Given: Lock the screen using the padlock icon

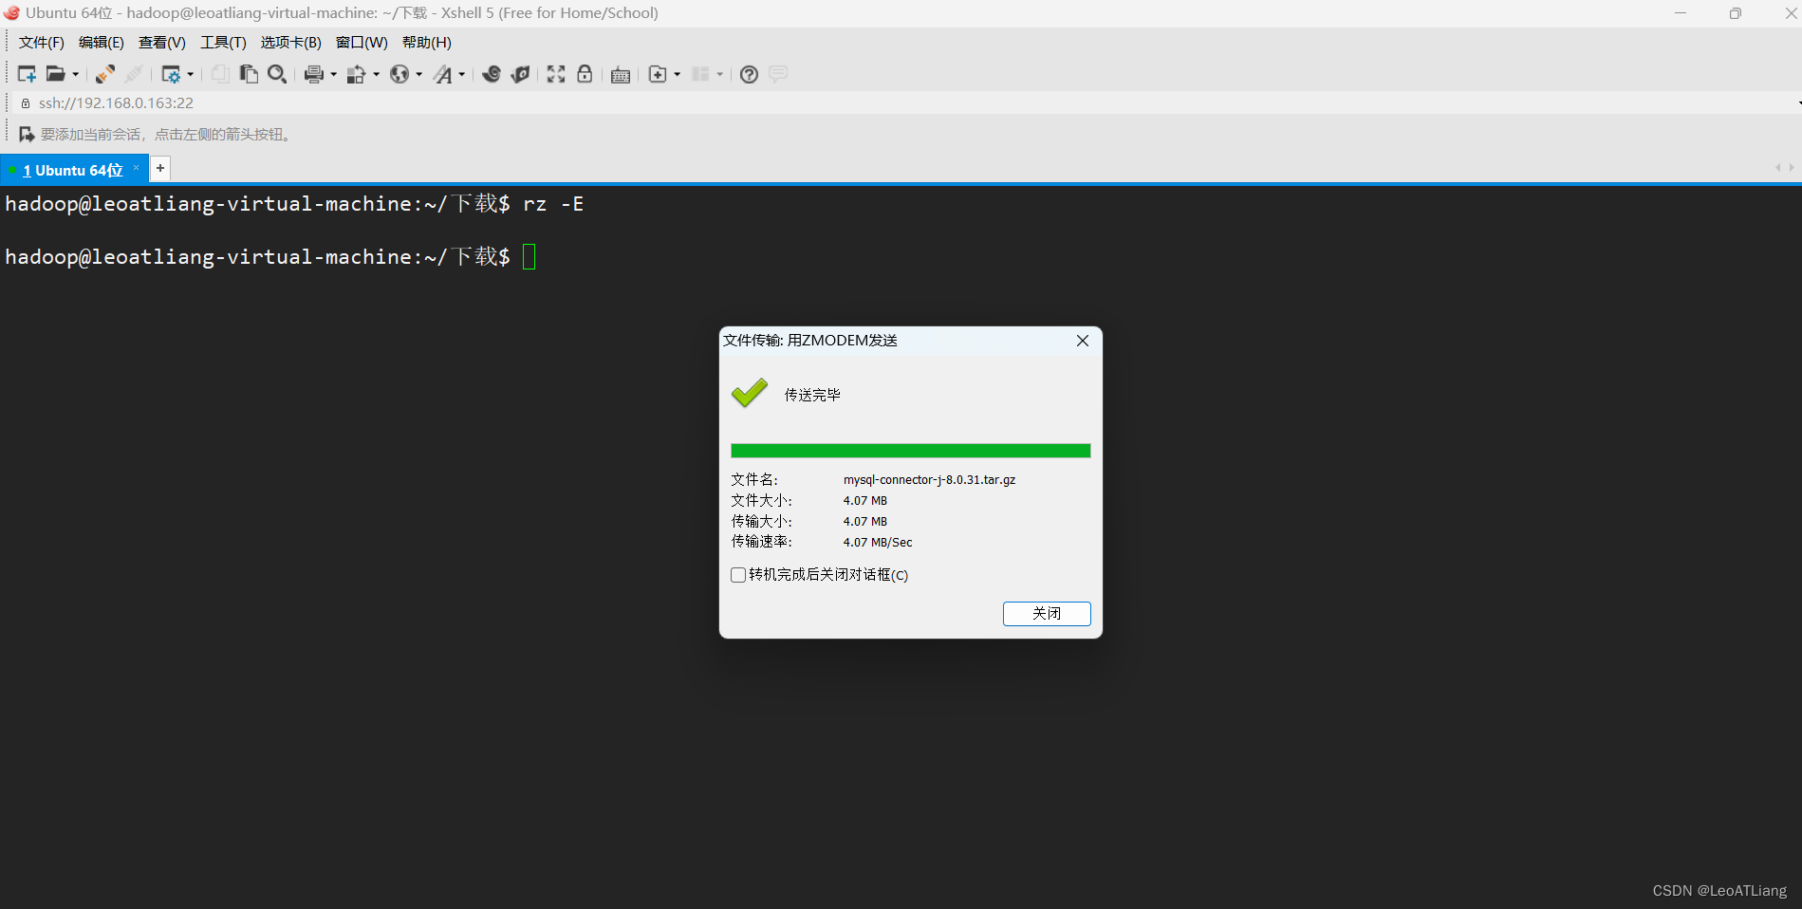Looking at the screenshot, I should coord(585,74).
